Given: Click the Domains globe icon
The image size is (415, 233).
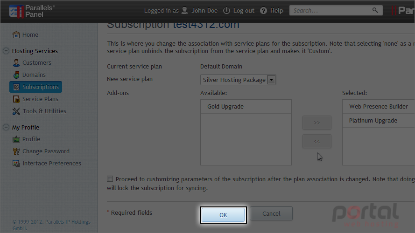Looking at the screenshot, I should [16, 75].
